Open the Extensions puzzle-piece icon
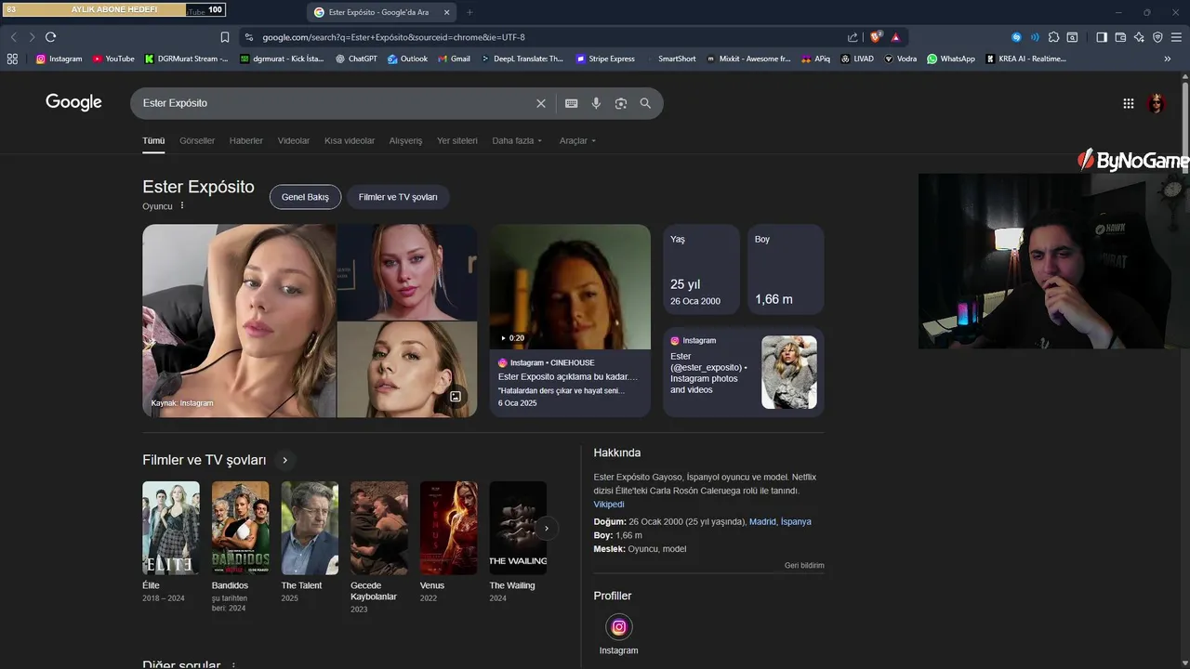Image resolution: width=1190 pixels, height=669 pixels. click(1053, 37)
